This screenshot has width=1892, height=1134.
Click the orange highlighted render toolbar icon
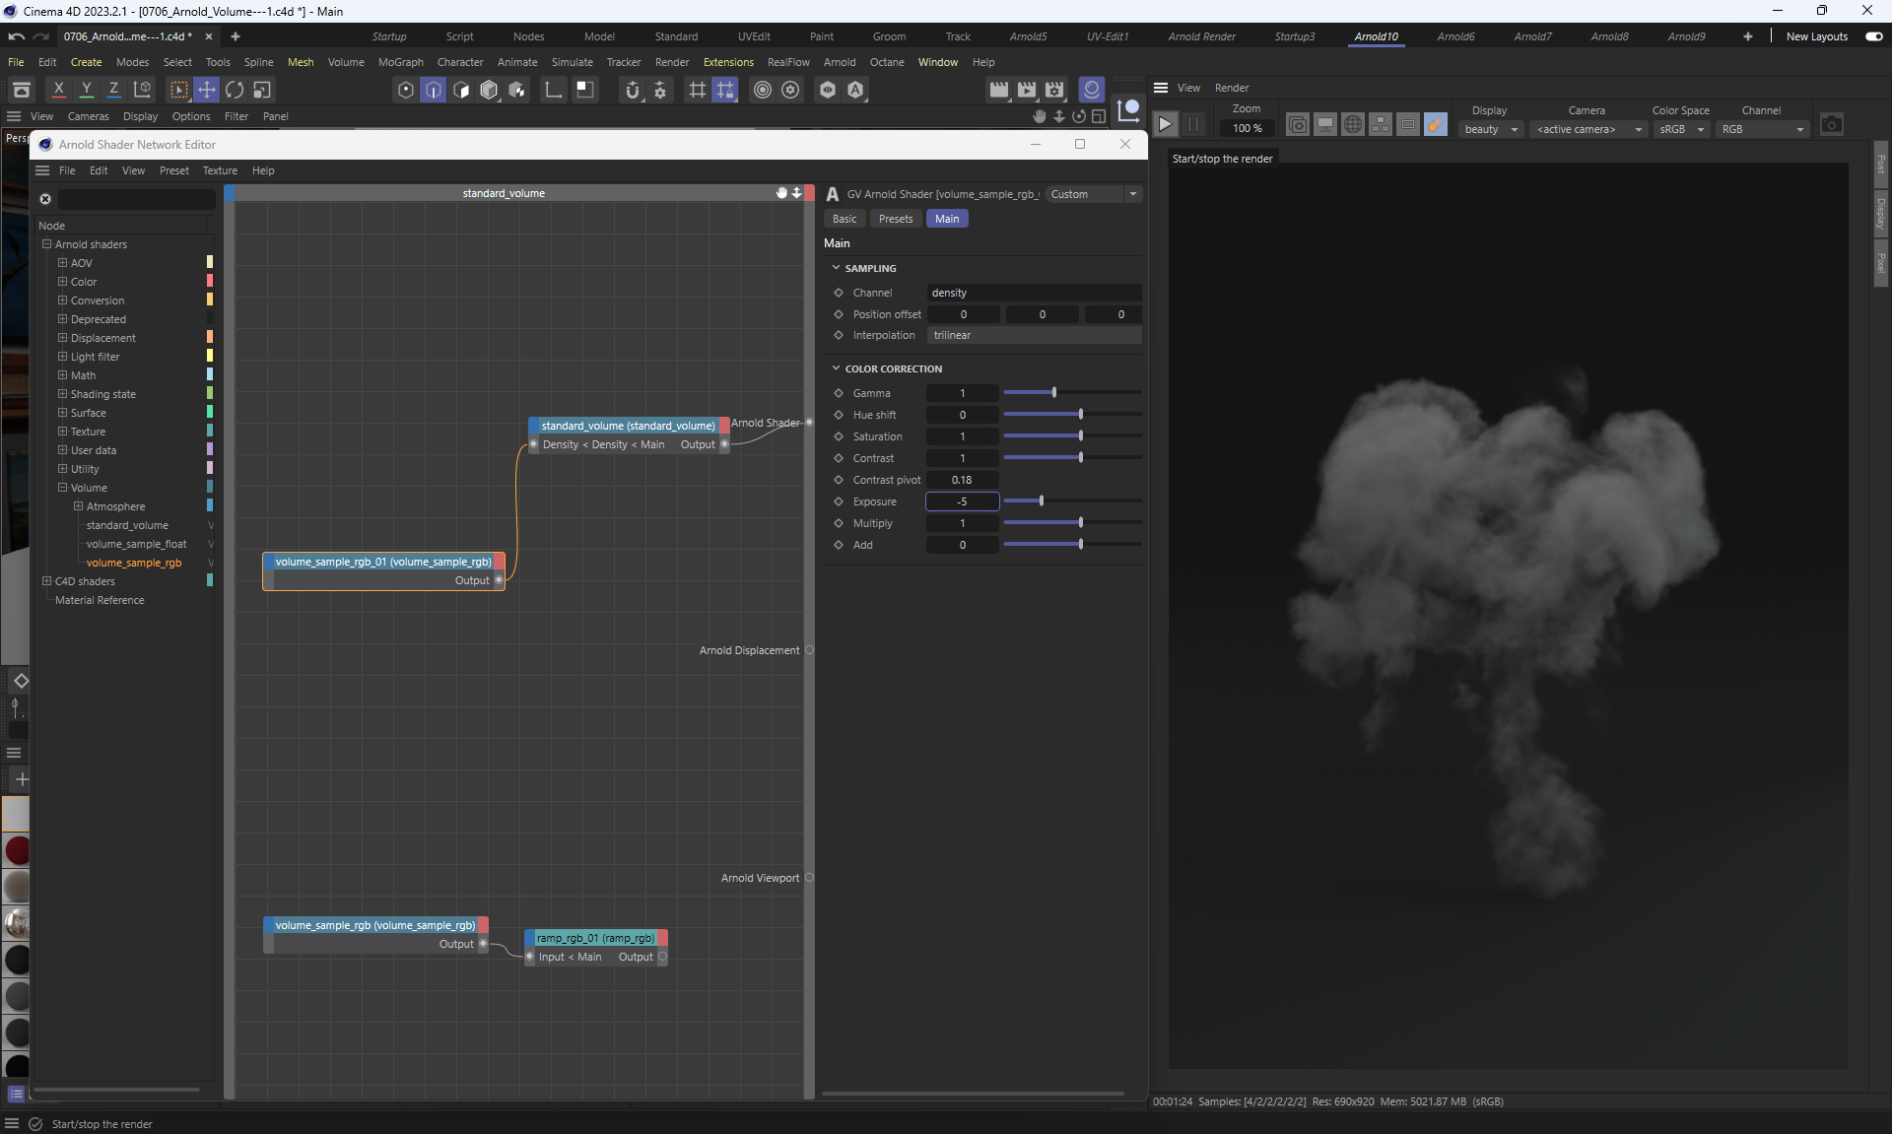tap(1436, 124)
